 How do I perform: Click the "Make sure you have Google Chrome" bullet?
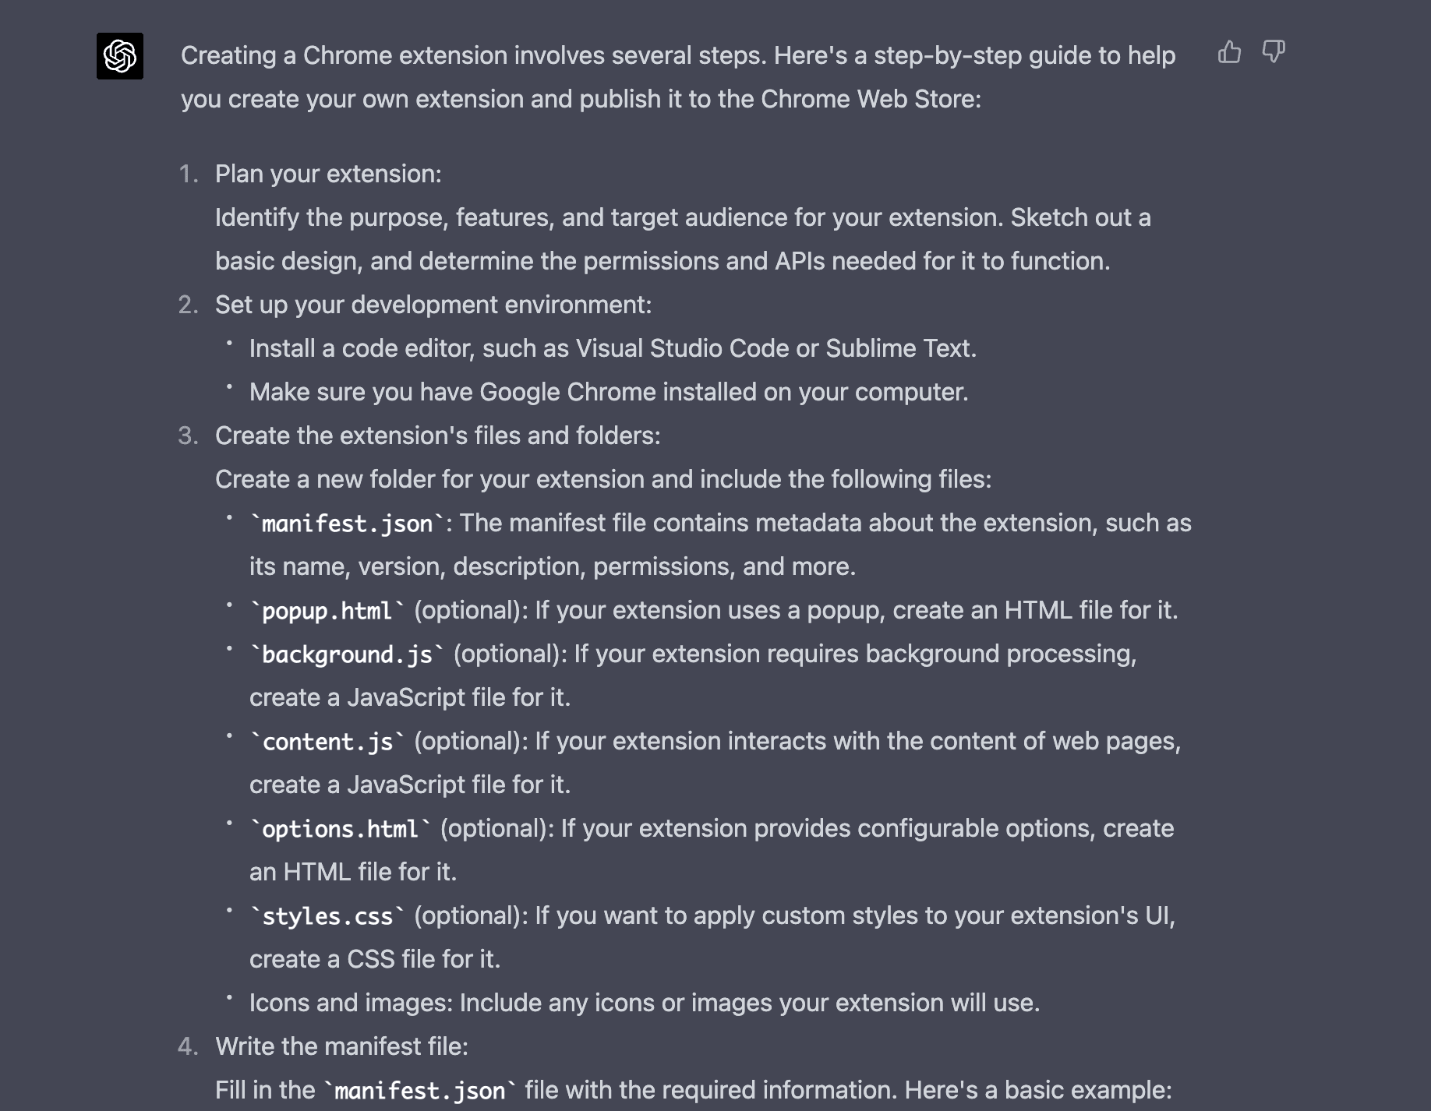609,392
